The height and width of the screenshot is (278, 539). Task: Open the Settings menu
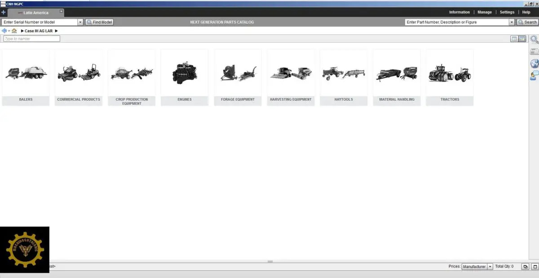pyautogui.click(x=507, y=13)
